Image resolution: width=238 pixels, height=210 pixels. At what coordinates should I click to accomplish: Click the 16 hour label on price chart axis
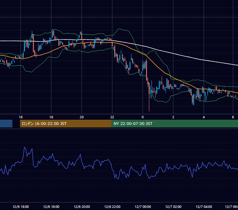[21, 117]
